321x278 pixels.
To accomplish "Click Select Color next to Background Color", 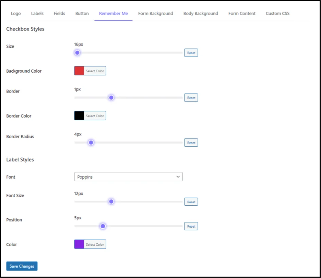I will click(x=94, y=71).
